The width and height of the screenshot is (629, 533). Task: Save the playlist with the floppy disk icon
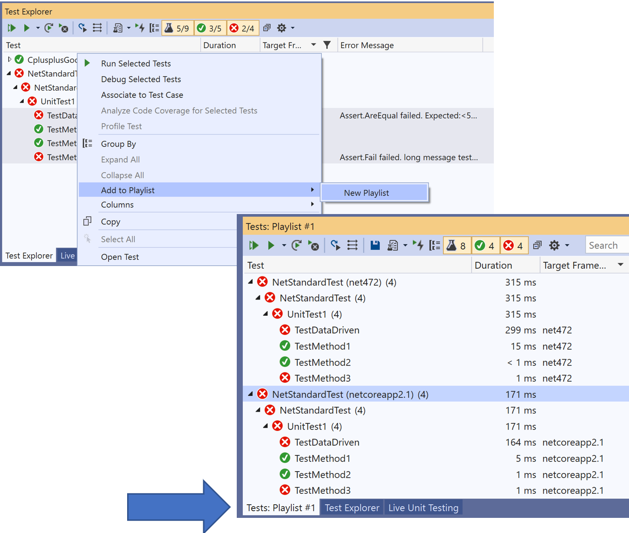pos(375,245)
